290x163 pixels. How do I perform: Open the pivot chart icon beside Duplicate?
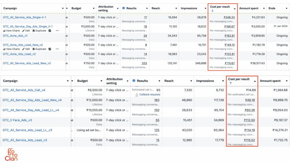point(50,31)
